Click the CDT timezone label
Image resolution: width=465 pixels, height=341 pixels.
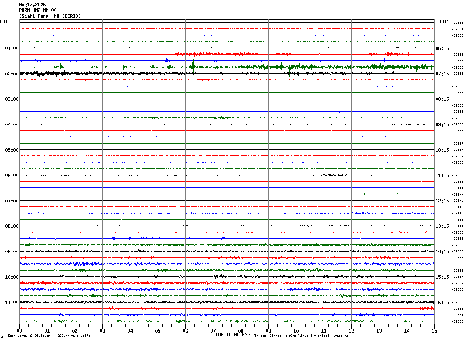(x=4, y=22)
